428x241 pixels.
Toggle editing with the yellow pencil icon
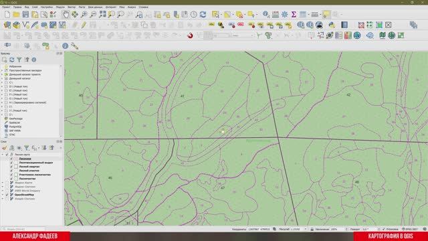pos(84,25)
